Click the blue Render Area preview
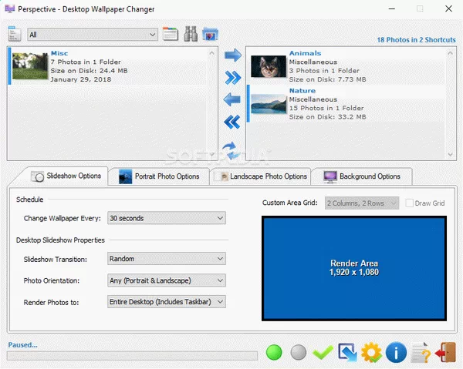Image resolution: width=463 pixels, height=369 pixels. coord(354,268)
